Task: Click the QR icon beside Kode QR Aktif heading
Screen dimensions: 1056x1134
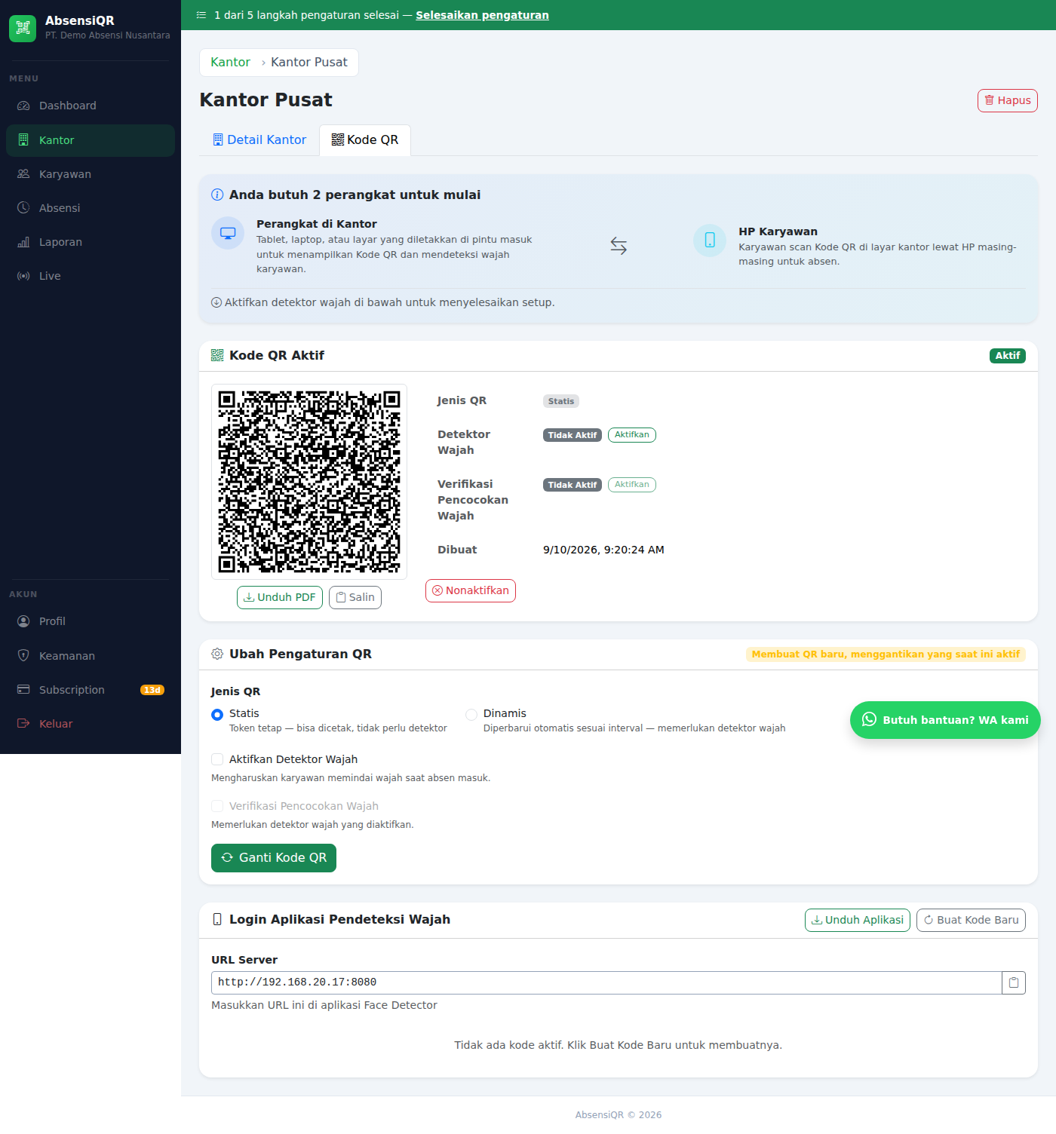Action: tap(217, 355)
